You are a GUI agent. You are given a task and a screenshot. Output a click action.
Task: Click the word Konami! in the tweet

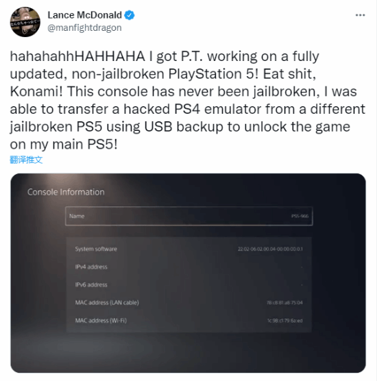coord(36,92)
